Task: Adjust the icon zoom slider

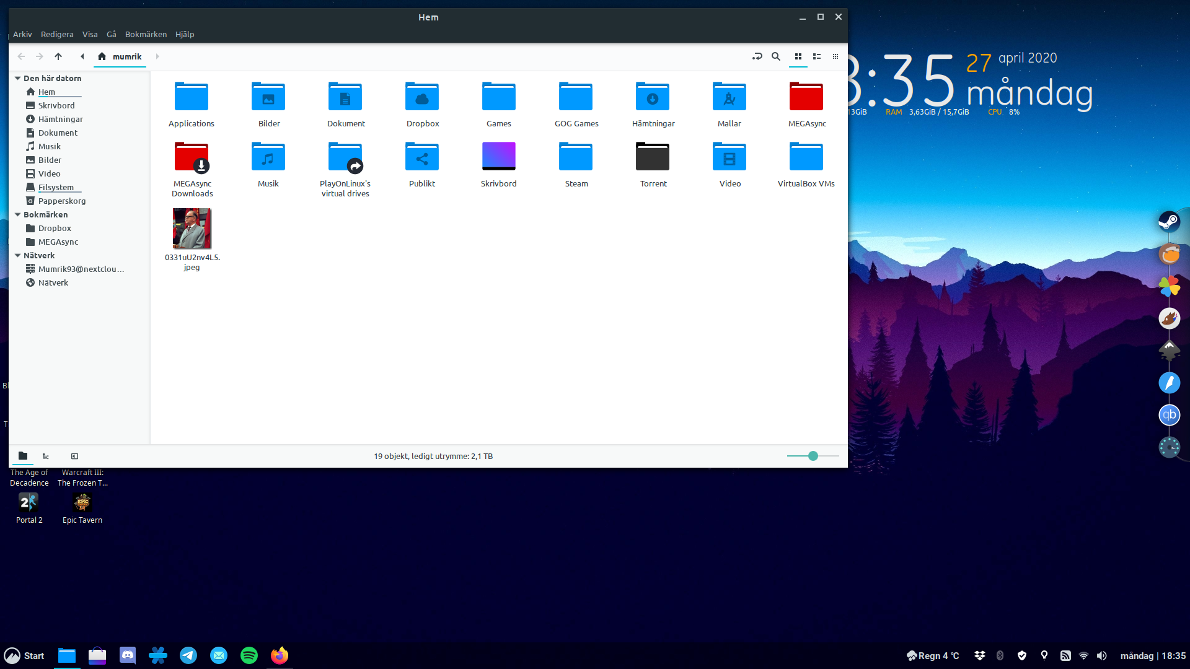Action: point(813,456)
